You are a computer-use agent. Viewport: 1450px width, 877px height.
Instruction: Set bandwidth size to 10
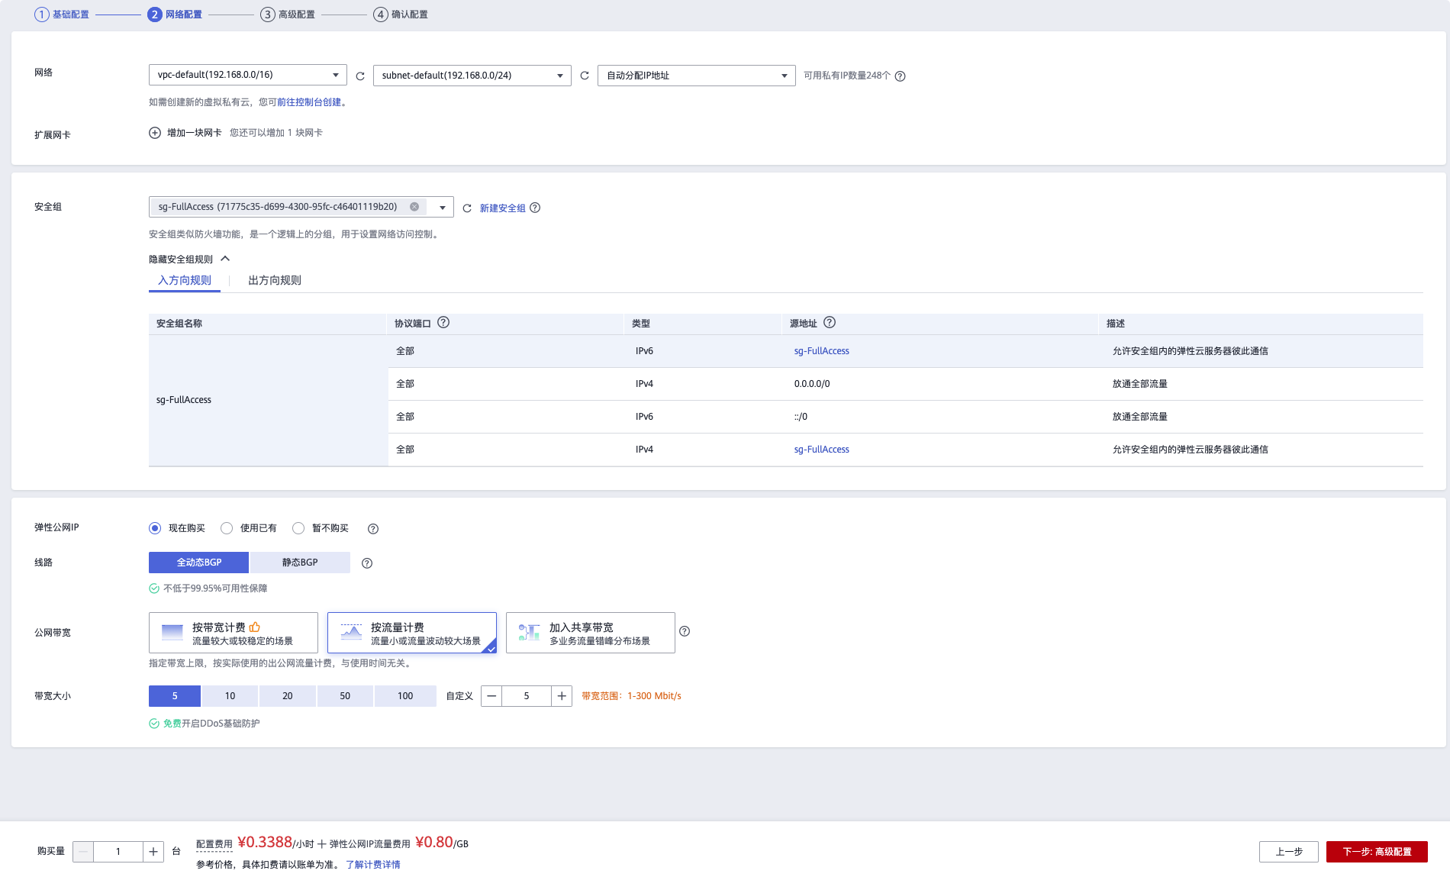[x=230, y=696]
